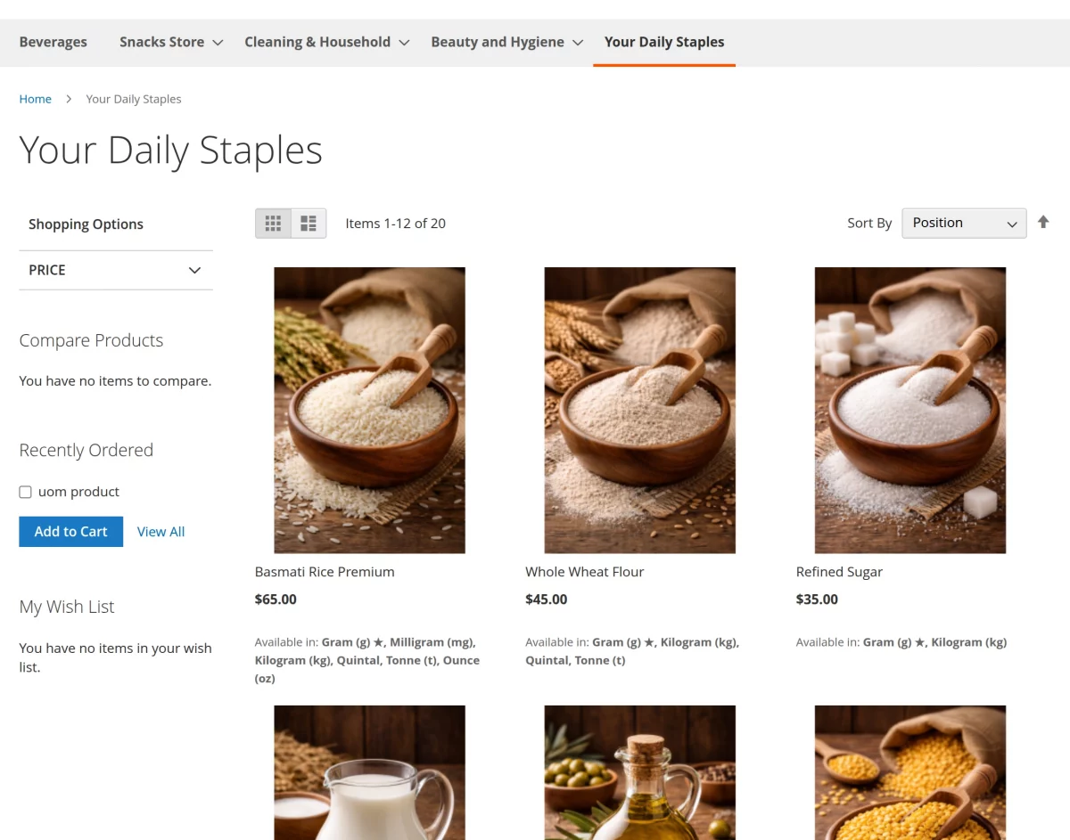Select the milk jug product thumbnail
This screenshot has height=840, width=1070.
369,773
